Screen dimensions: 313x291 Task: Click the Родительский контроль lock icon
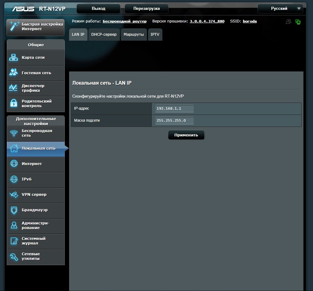14,103
